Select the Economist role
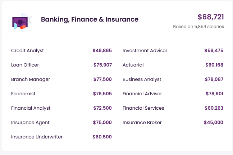The width and height of the screenshot is (233, 155). pyautogui.click(x=23, y=94)
